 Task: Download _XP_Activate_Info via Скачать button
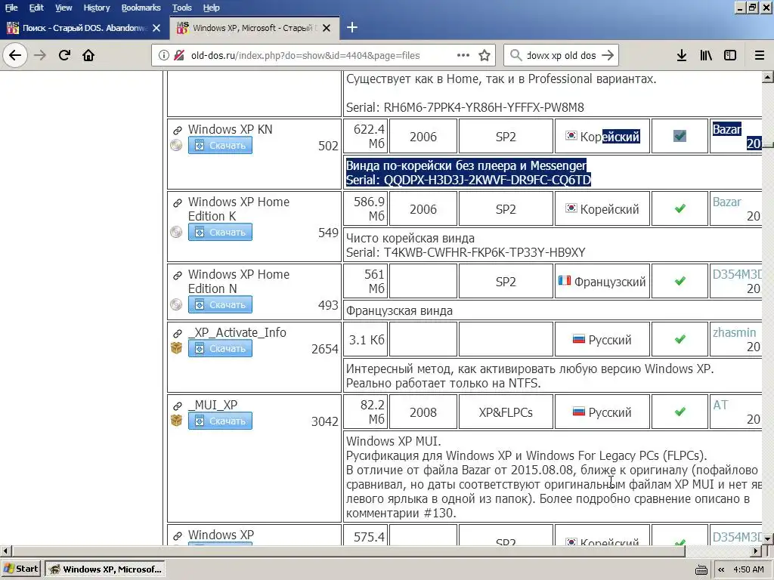click(x=220, y=348)
